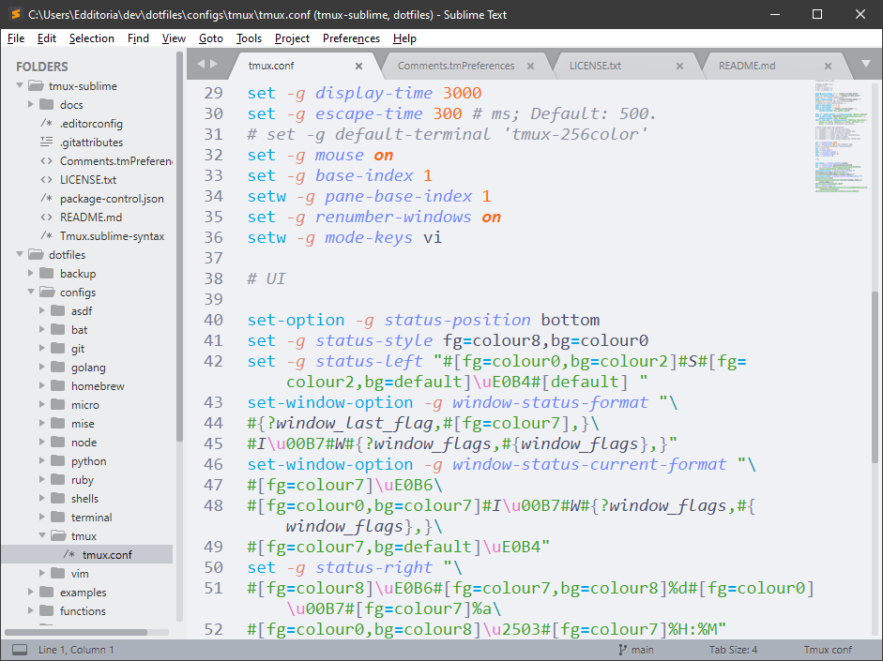Expand the asdf folder

coord(42,310)
